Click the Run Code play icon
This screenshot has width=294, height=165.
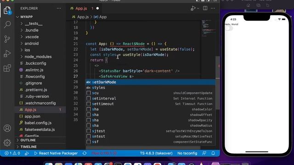click(x=193, y=8)
